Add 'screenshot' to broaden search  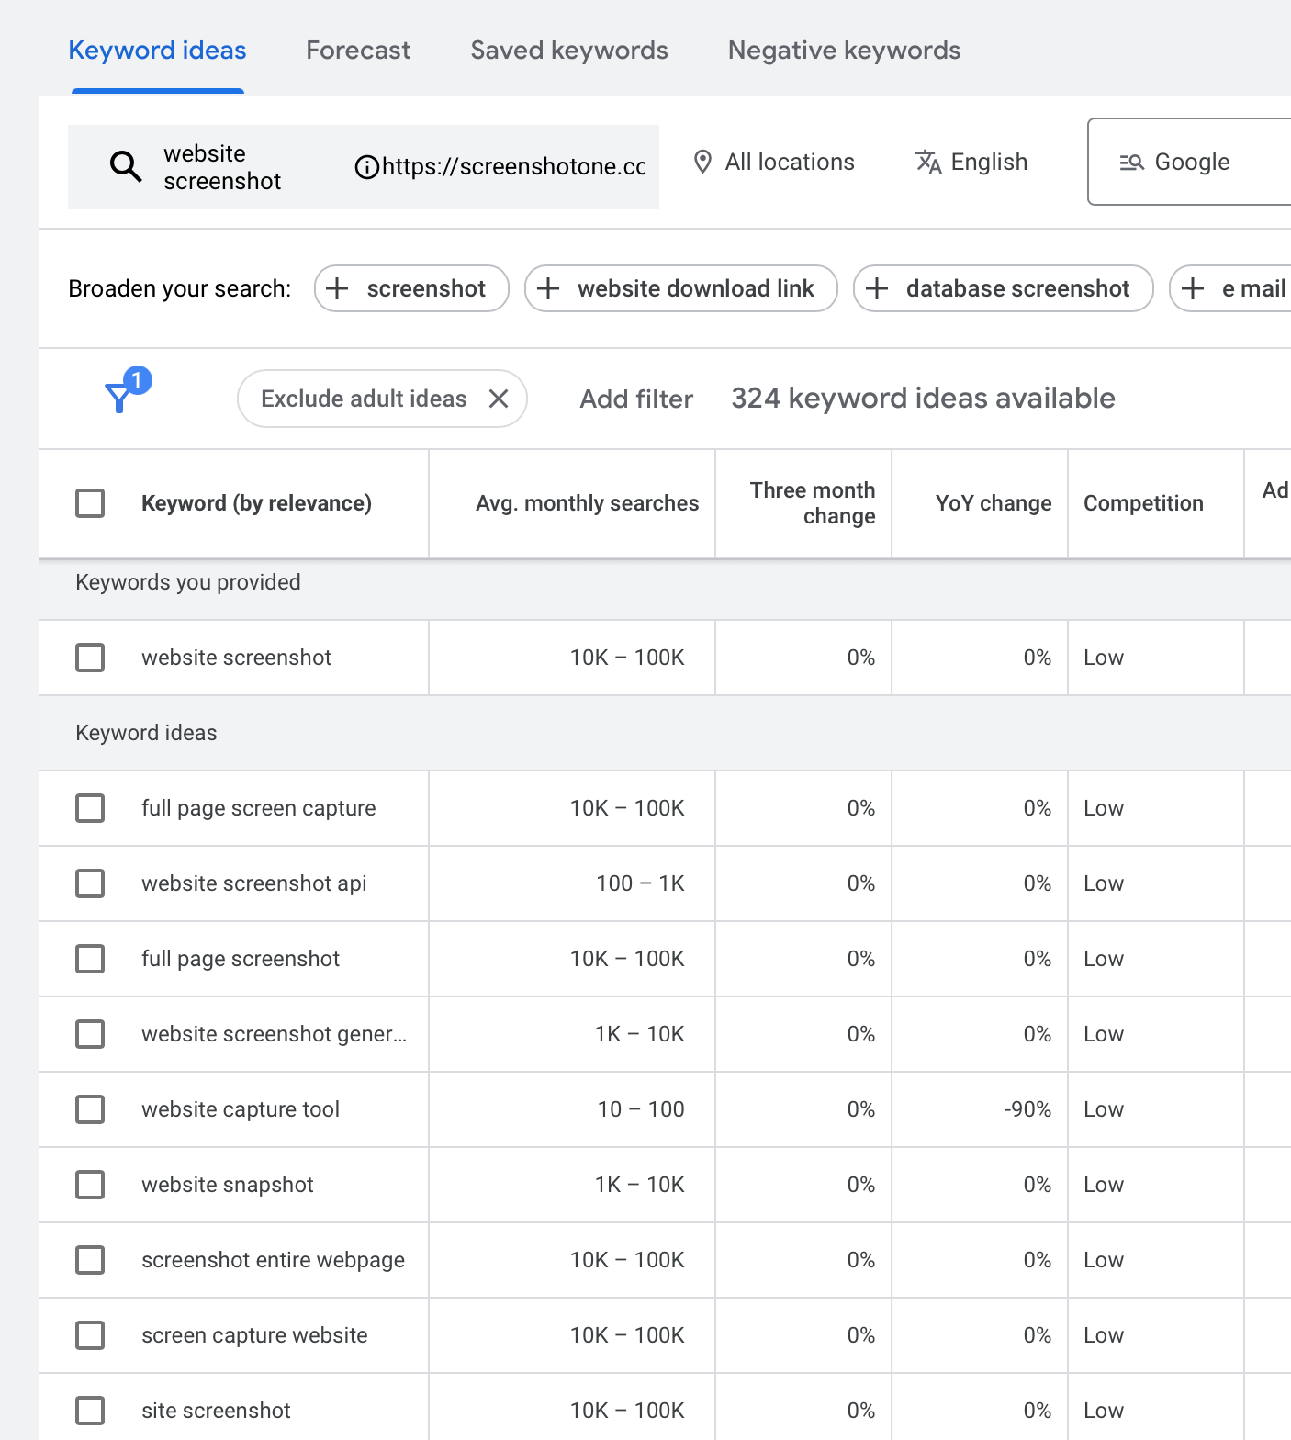click(x=411, y=288)
